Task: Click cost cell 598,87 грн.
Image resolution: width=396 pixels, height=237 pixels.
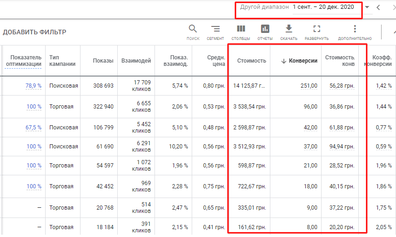Action: (252, 166)
